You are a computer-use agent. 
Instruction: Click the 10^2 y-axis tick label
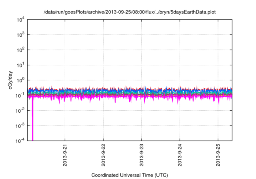21,50
